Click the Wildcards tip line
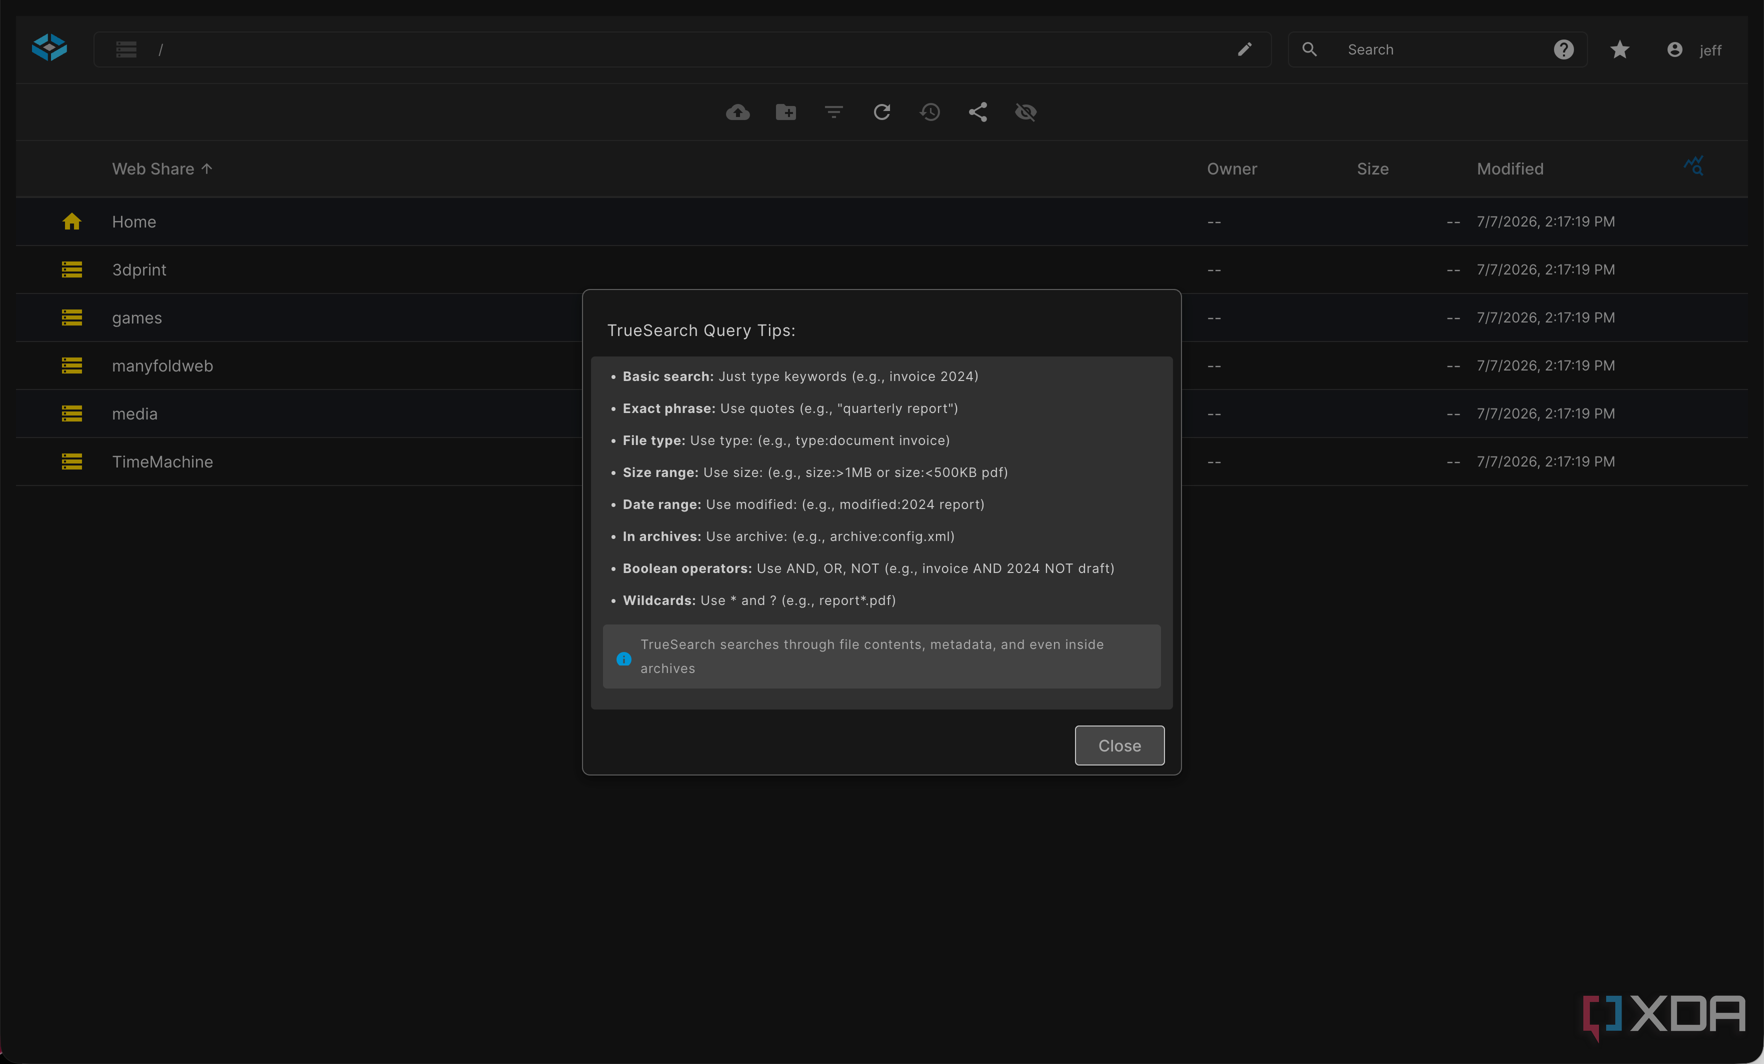Viewport: 1764px width, 1064px height. coord(759,600)
